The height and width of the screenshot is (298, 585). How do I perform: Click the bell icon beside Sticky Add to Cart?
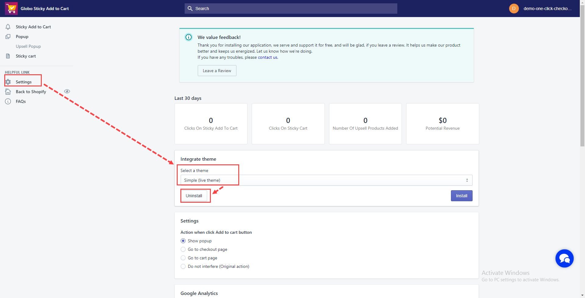pos(8,27)
